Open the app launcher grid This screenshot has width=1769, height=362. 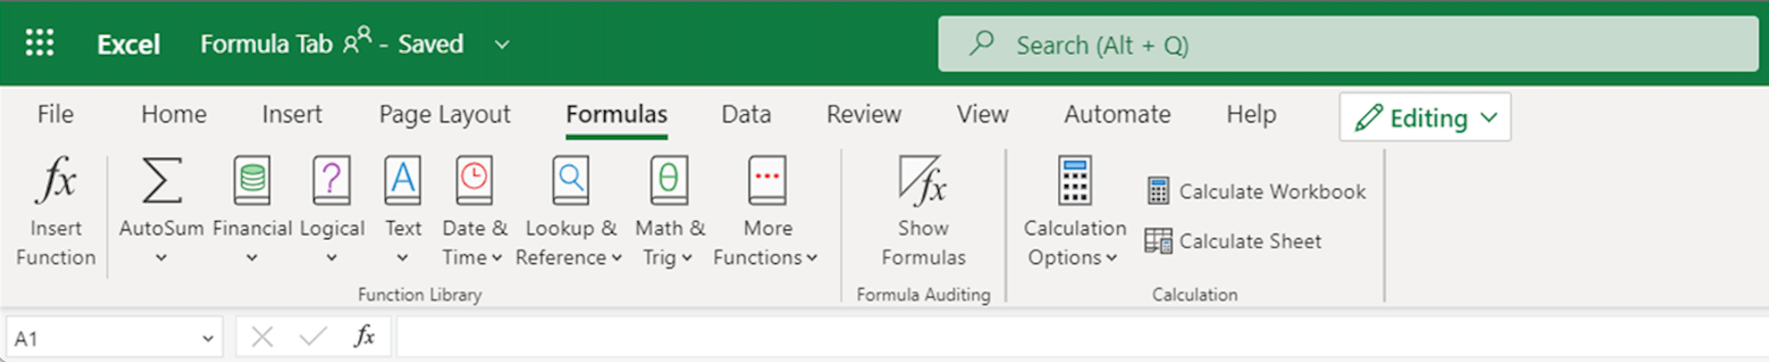(x=39, y=43)
